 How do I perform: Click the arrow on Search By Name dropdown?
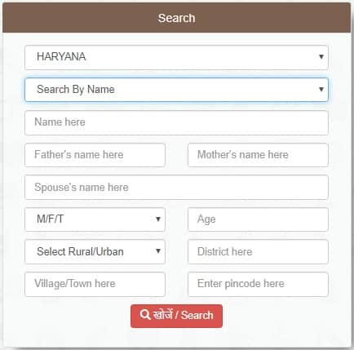click(321, 89)
